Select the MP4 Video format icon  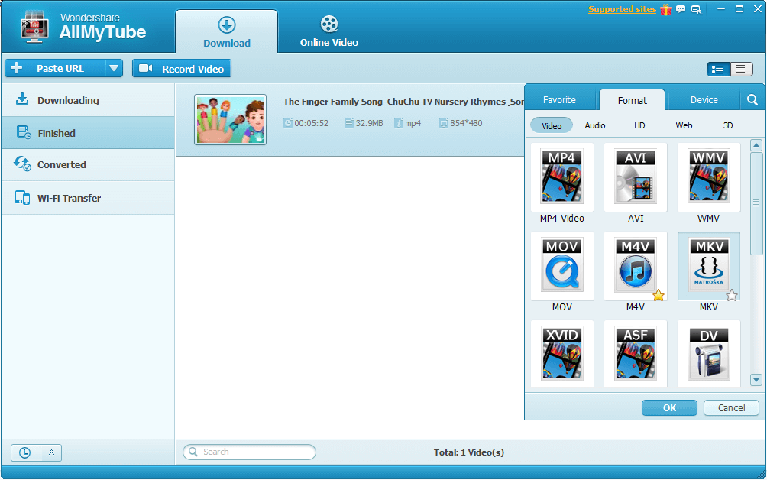pyautogui.click(x=561, y=176)
